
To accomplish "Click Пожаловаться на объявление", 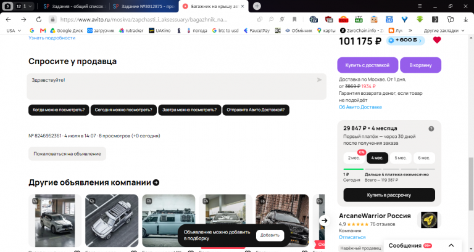I will pos(67,154).
